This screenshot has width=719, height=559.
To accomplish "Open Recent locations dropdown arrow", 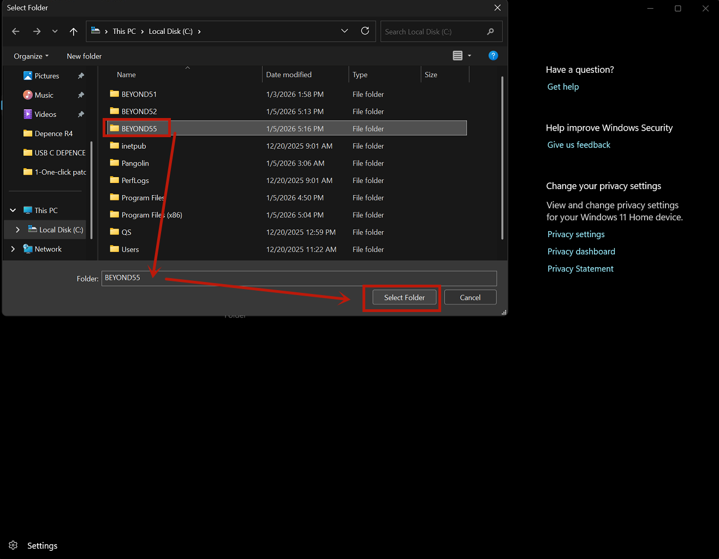I will tap(55, 32).
